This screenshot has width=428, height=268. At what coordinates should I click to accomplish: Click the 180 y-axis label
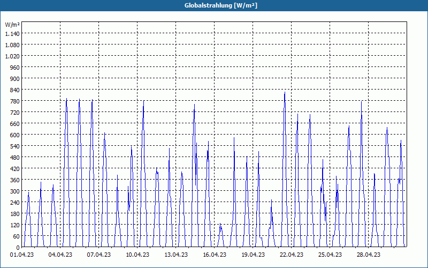[15, 213]
